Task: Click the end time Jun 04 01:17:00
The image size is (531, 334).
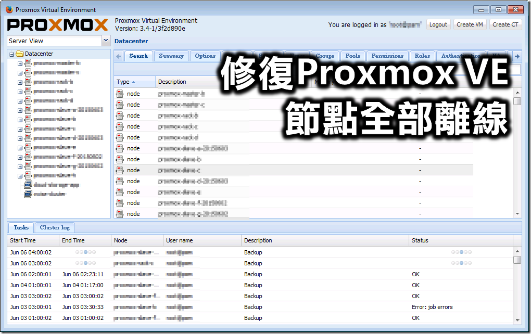Action: [83, 285]
